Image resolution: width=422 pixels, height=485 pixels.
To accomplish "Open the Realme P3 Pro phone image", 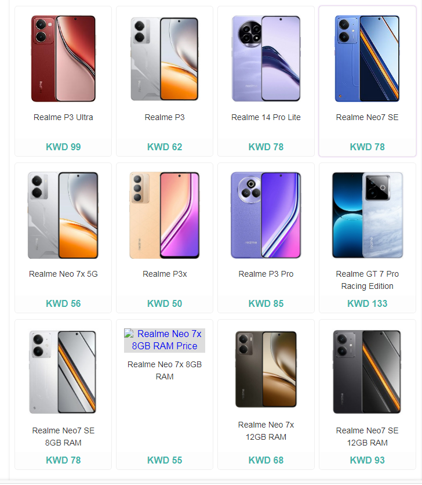I will tap(266, 215).
